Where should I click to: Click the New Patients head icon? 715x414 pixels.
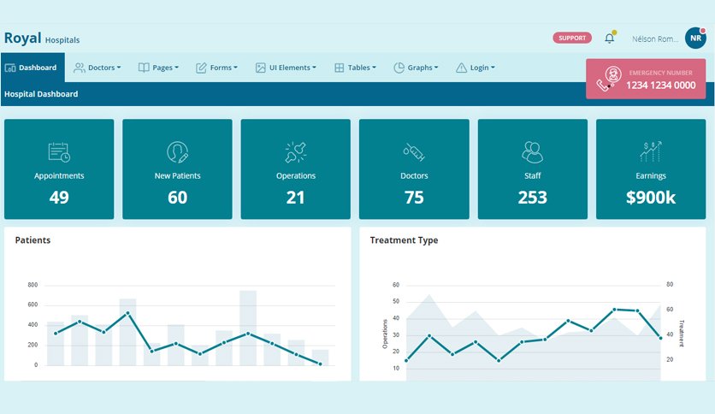(177, 152)
